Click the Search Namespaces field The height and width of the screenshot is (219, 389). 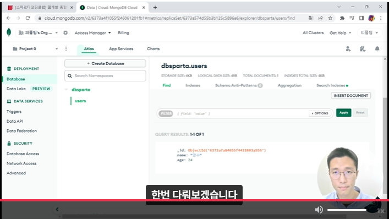coord(105,75)
